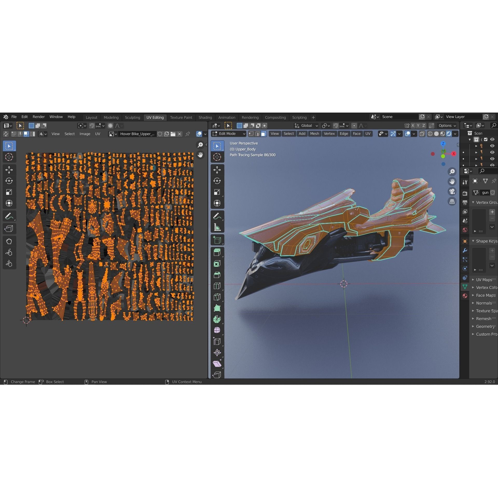Open the Material Properties tab
The width and height of the screenshot is (498, 498).
pos(465,296)
